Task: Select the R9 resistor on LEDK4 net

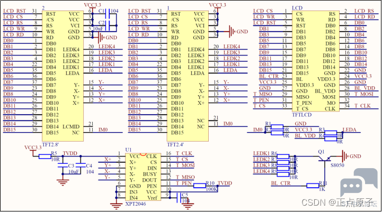Action: point(283,174)
